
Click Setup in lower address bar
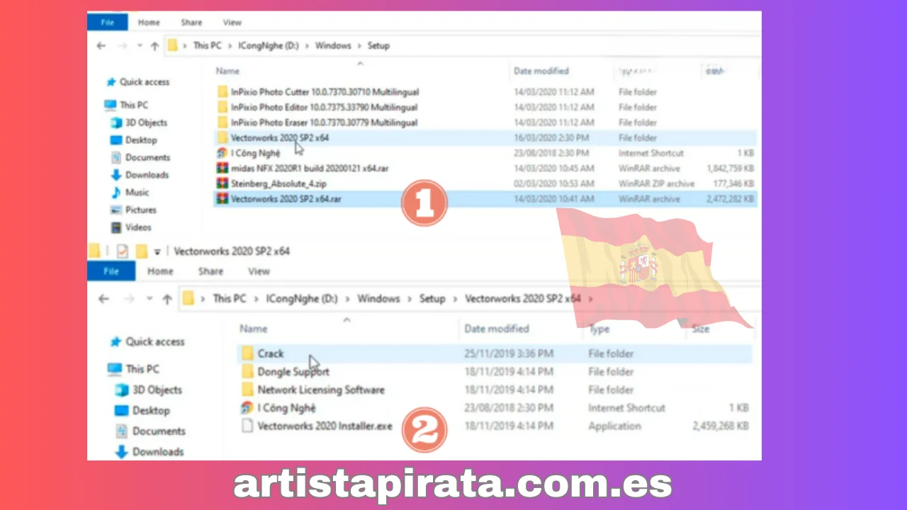pos(432,298)
